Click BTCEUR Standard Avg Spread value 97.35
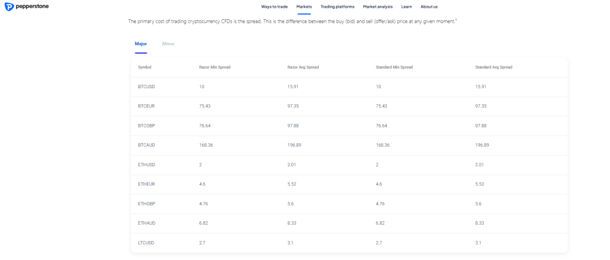Image resolution: width=610 pixels, height=260 pixels. tap(481, 106)
